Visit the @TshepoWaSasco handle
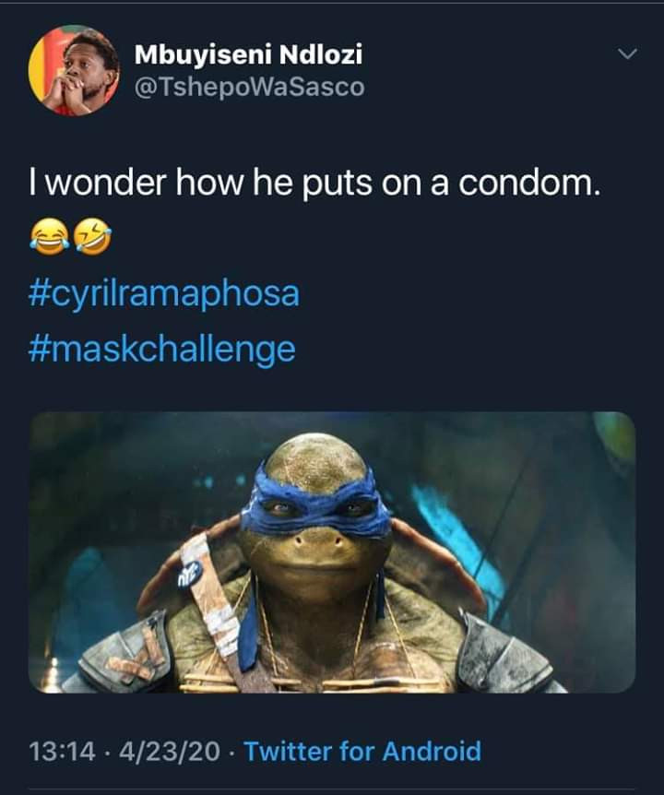The height and width of the screenshot is (795, 664). point(249,87)
